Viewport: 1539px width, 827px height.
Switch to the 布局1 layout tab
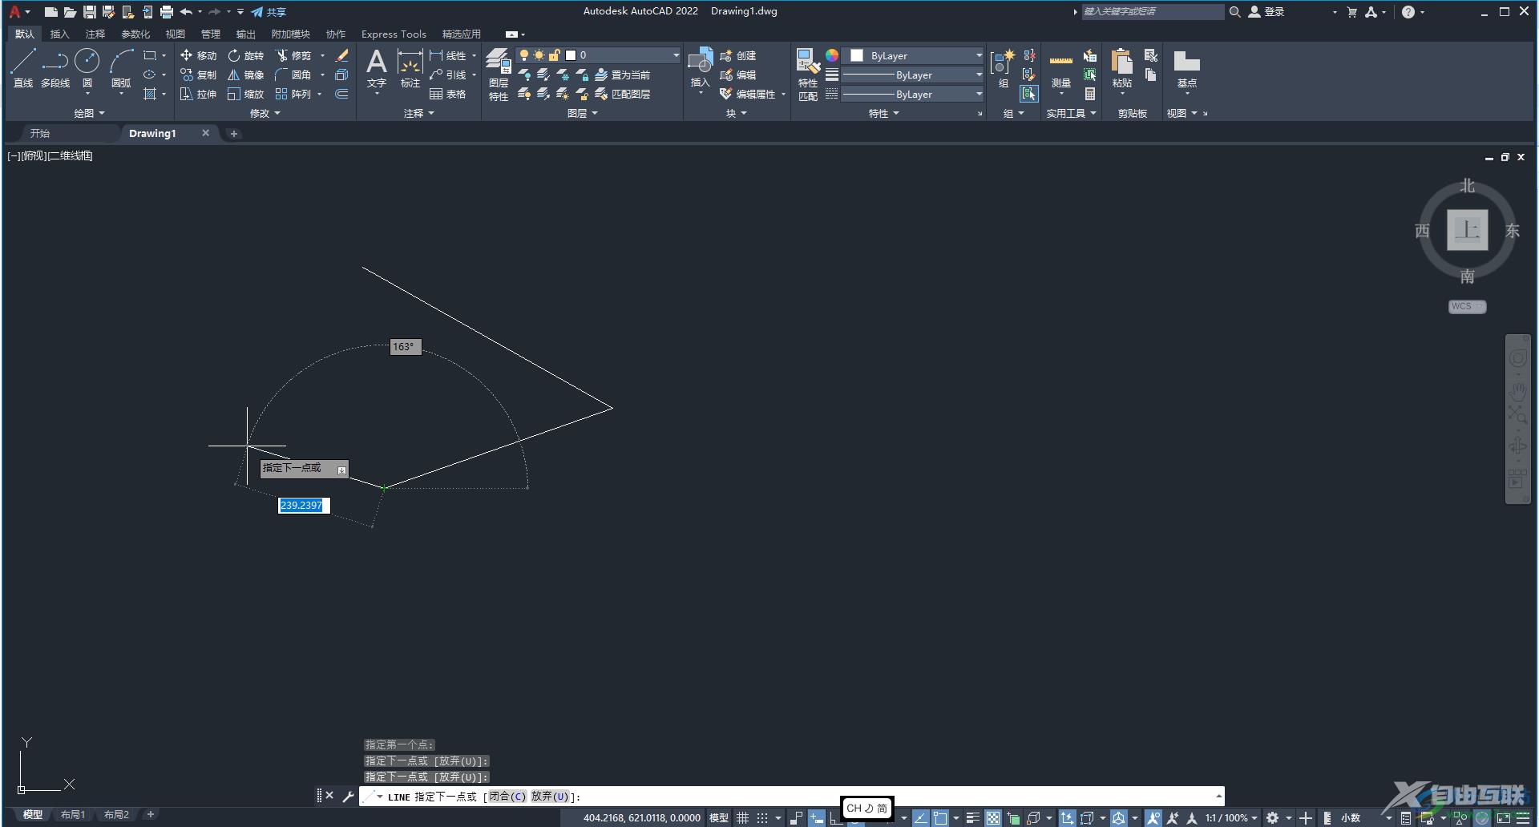point(73,814)
